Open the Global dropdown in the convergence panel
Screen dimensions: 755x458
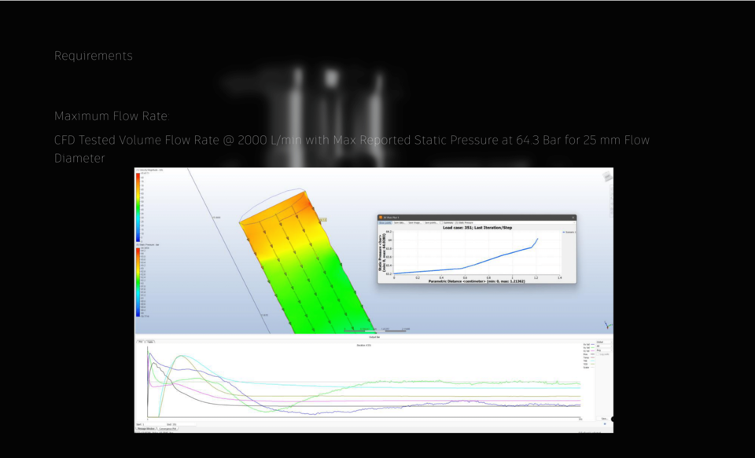coord(604,342)
